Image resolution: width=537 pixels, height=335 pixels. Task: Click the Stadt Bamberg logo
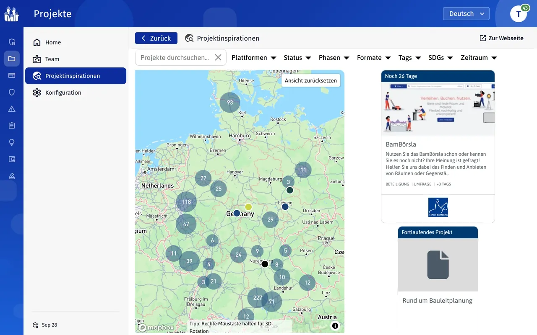click(438, 207)
